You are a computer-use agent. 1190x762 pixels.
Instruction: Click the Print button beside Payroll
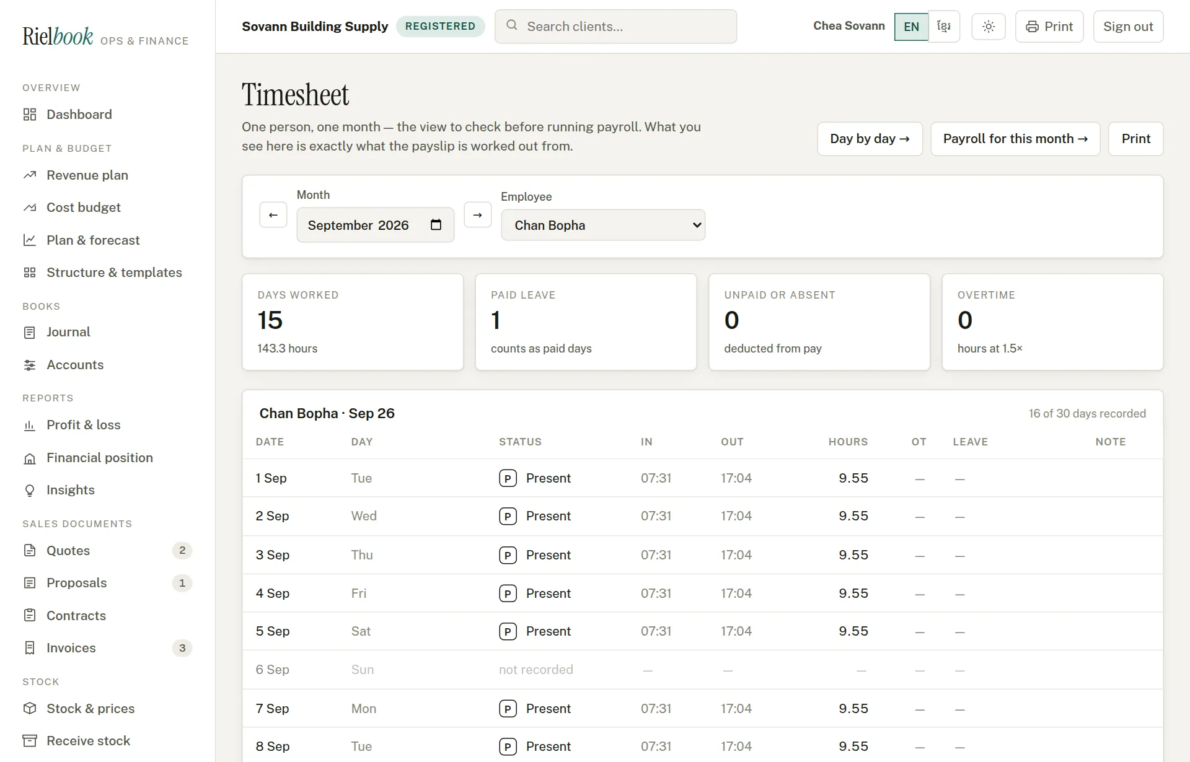coord(1136,139)
